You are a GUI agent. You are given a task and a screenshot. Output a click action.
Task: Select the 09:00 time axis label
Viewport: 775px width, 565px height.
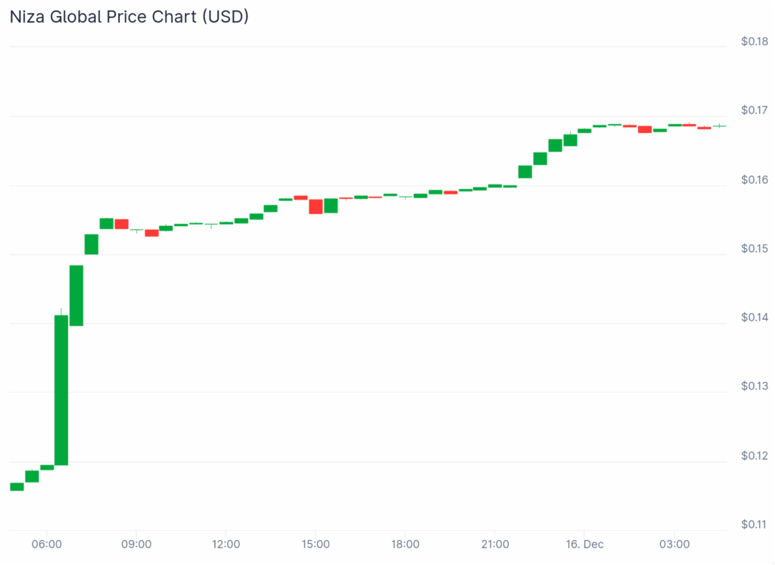pos(136,544)
